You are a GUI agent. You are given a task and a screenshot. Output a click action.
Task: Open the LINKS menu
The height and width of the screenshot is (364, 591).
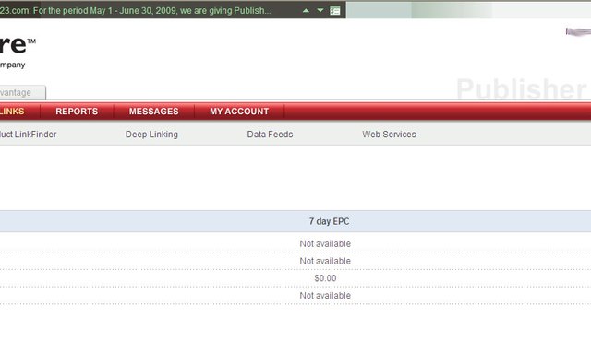click(x=12, y=112)
